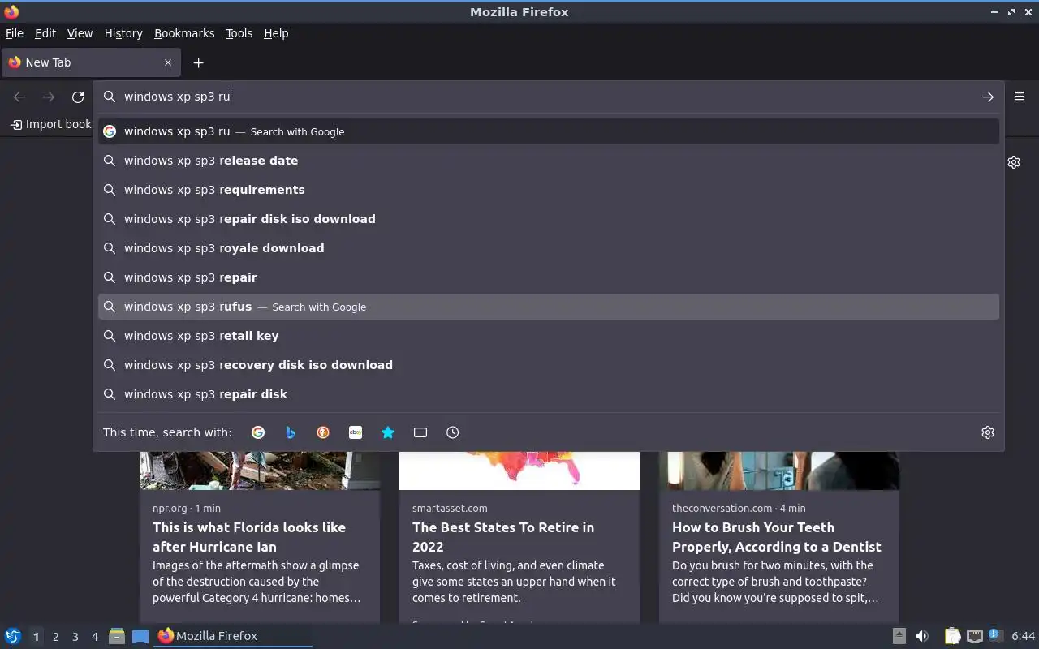Click colorful map article thumbnail
Image resolution: width=1039 pixels, height=649 pixels.
click(x=519, y=471)
